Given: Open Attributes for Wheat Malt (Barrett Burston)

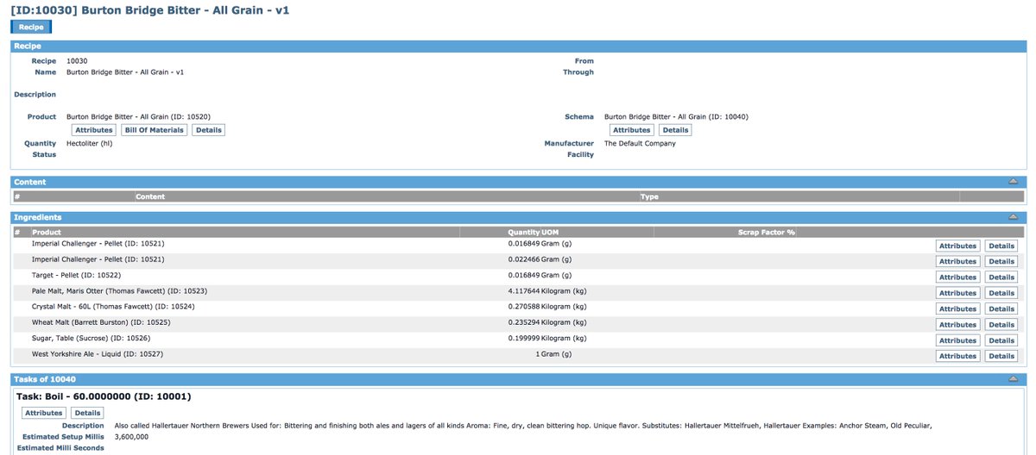Looking at the screenshot, I should click(958, 325).
